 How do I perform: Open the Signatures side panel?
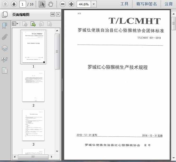5,59
